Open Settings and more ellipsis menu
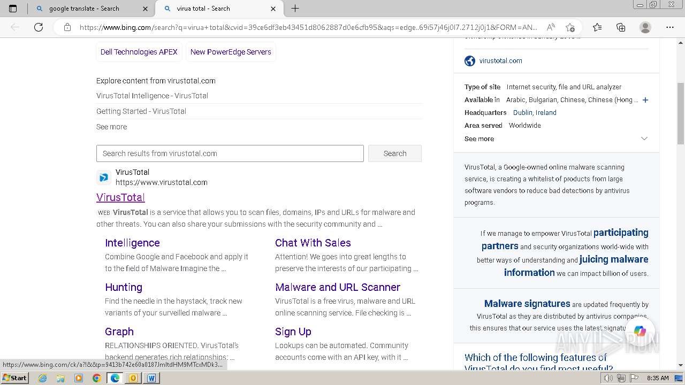The image size is (685, 385). point(670,27)
